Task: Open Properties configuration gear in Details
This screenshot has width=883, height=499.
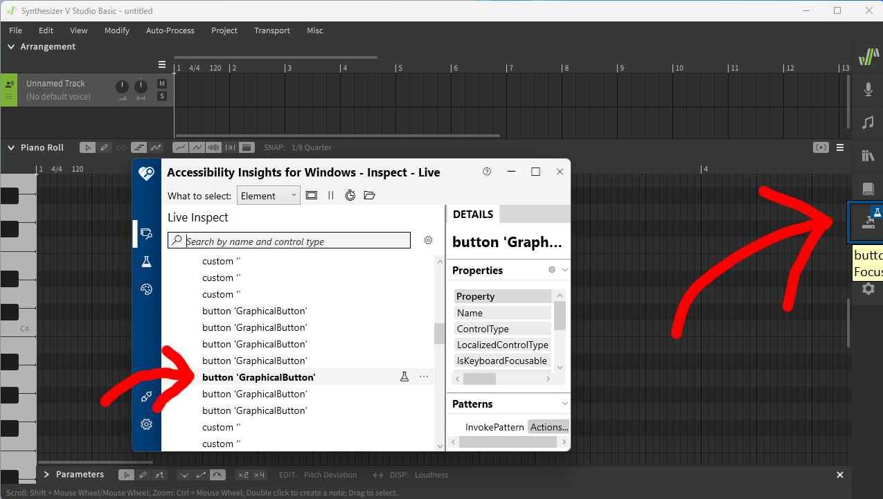Action: click(x=552, y=270)
